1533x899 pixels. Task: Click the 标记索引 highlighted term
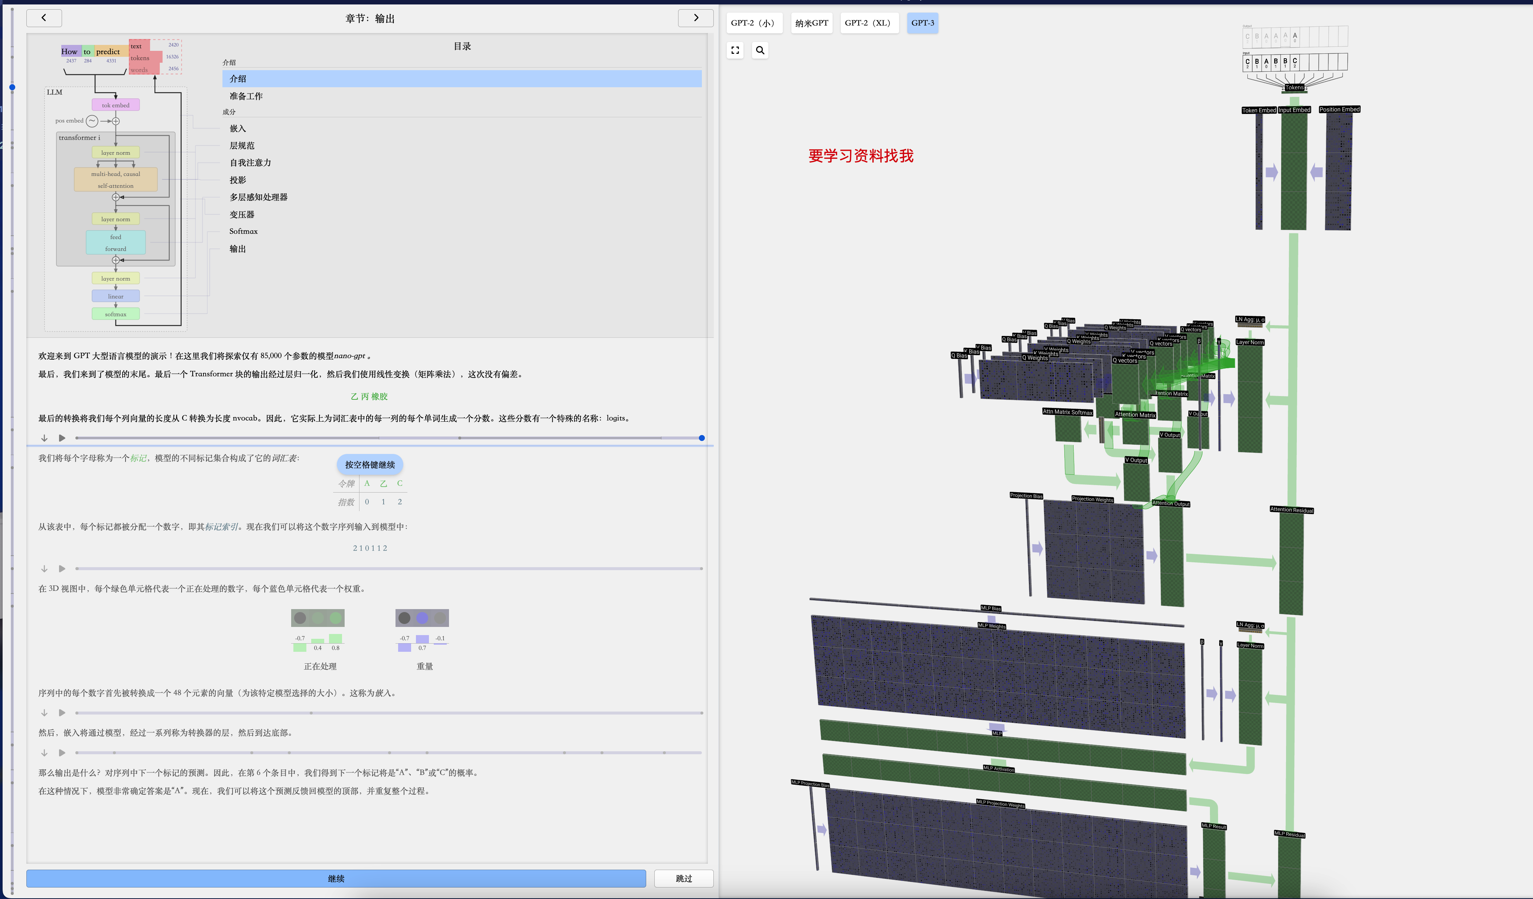221,526
